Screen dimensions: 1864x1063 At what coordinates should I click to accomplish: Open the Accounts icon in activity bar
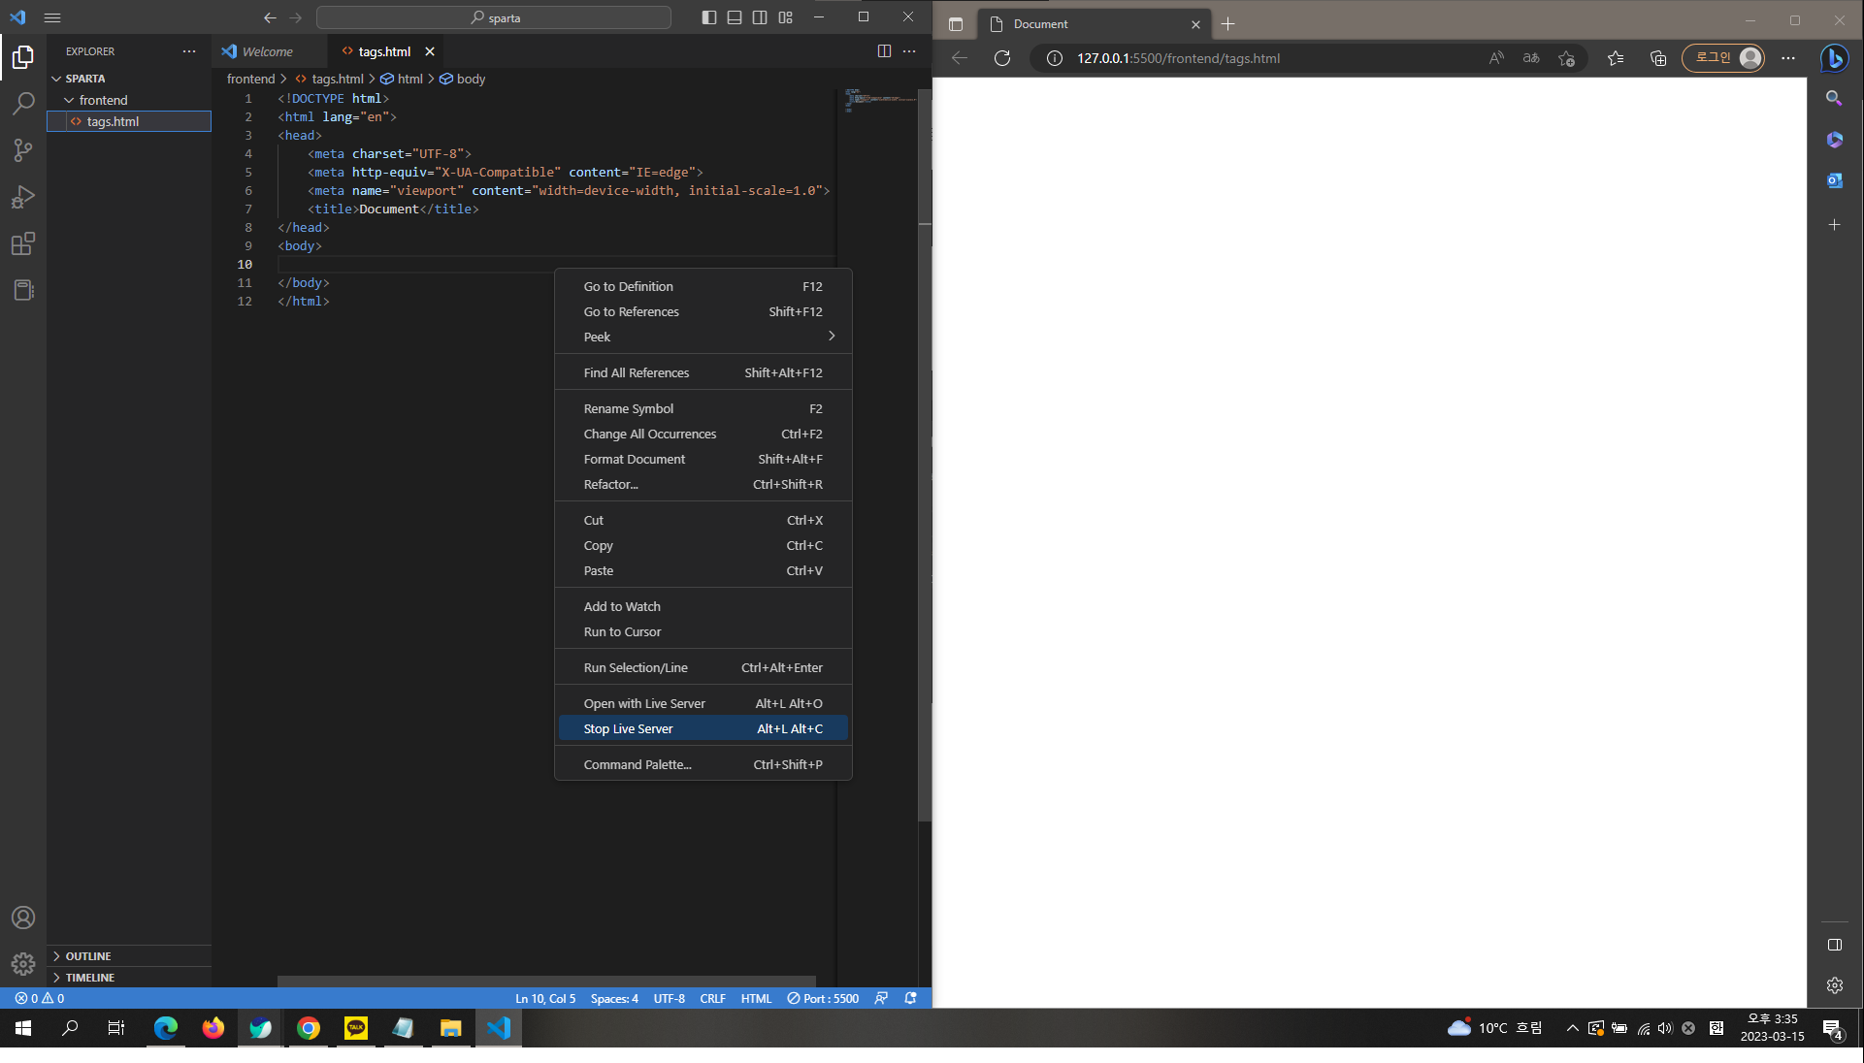(23, 918)
